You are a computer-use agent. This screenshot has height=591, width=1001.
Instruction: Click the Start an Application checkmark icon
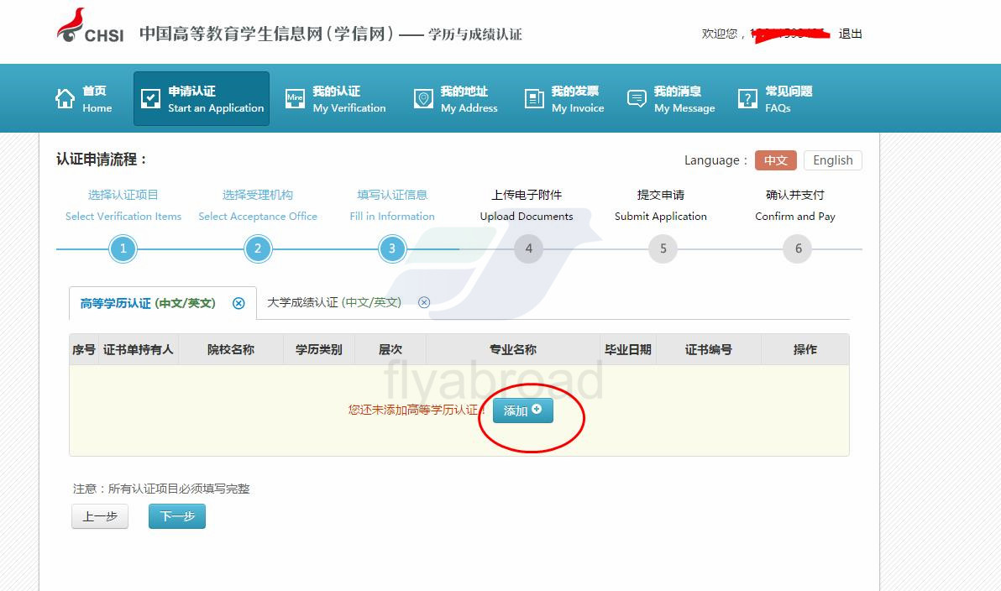tap(150, 99)
